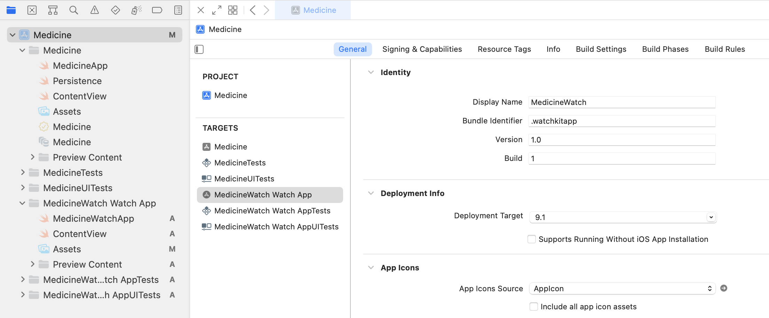The width and height of the screenshot is (769, 318).
Task: Click the related items grid icon
Action: (x=233, y=10)
